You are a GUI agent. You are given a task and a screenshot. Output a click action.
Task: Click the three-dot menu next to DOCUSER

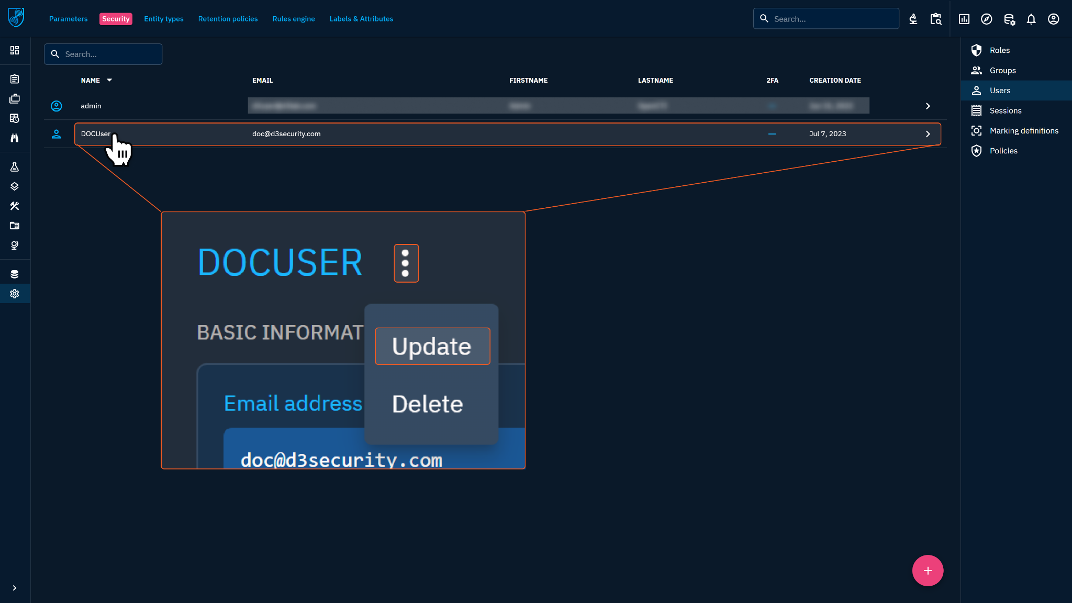tap(406, 263)
